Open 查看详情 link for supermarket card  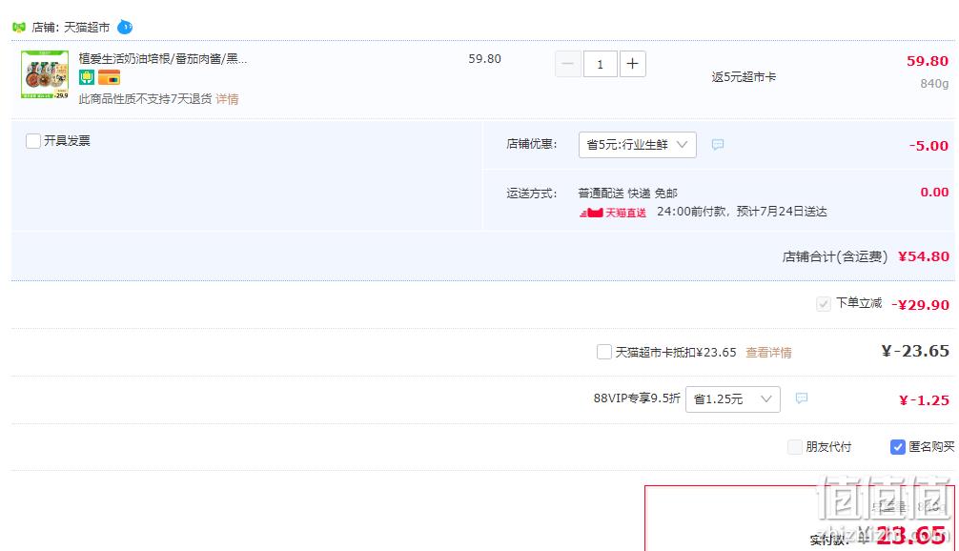(768, 353)
